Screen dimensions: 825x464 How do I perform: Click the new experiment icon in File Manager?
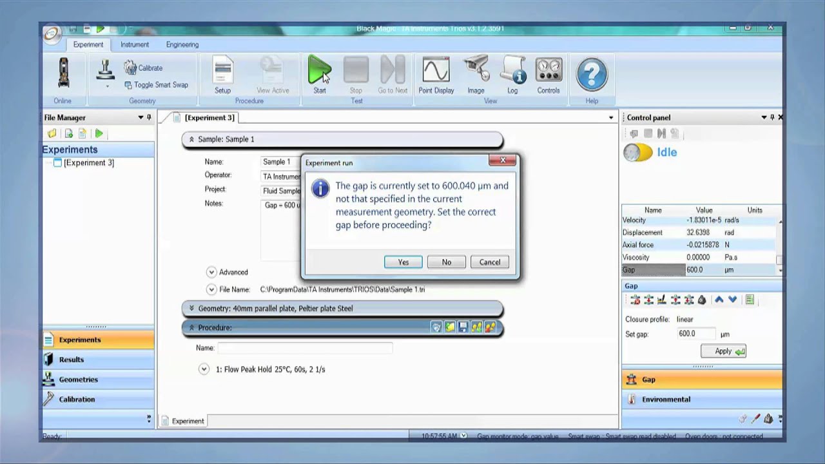point(68,133)
